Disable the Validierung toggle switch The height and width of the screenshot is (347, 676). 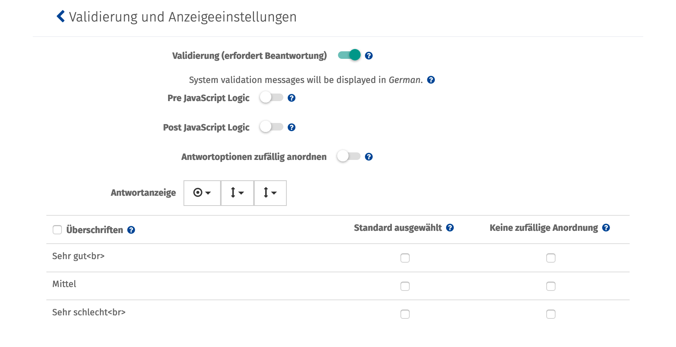tap(349, 55)
